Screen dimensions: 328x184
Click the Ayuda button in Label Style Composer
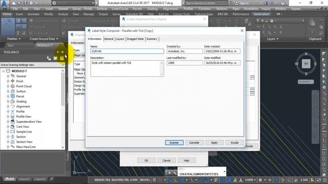235,143
